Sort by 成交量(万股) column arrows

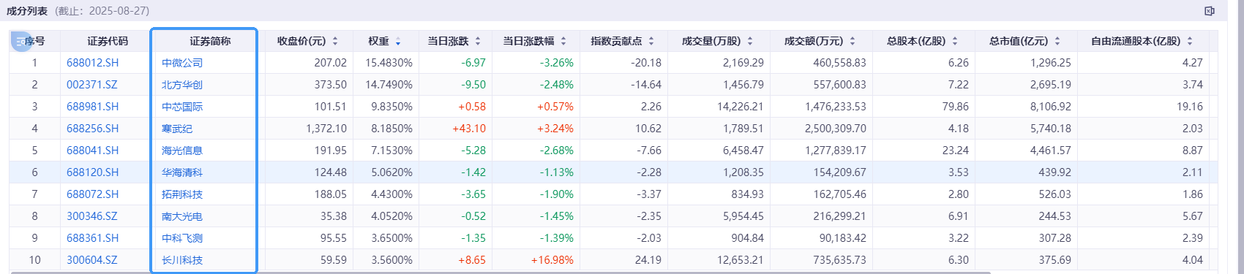[750, 42]
